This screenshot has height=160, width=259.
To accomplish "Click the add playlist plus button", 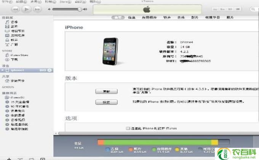I will (x=9, y=159).
